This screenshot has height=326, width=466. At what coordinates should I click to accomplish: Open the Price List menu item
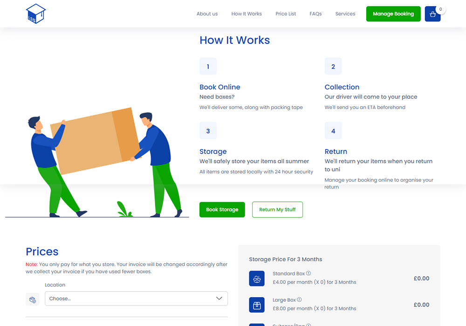tap(286, 14)
